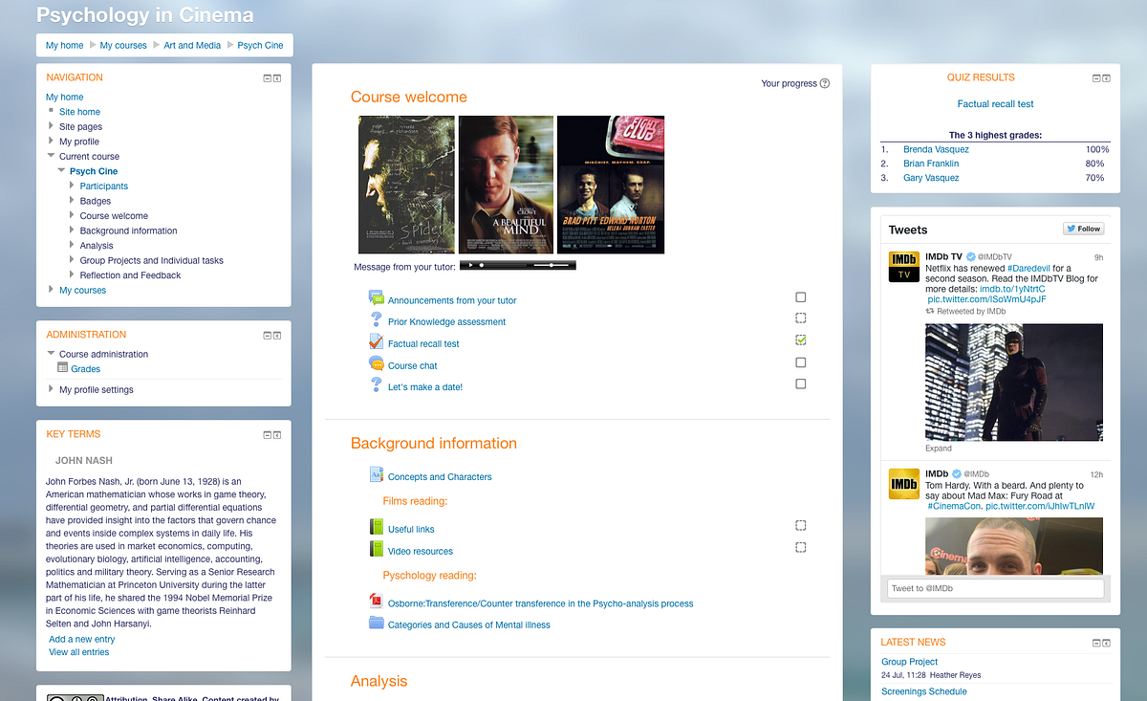Expand My profile settings

[x=52, y=389]
